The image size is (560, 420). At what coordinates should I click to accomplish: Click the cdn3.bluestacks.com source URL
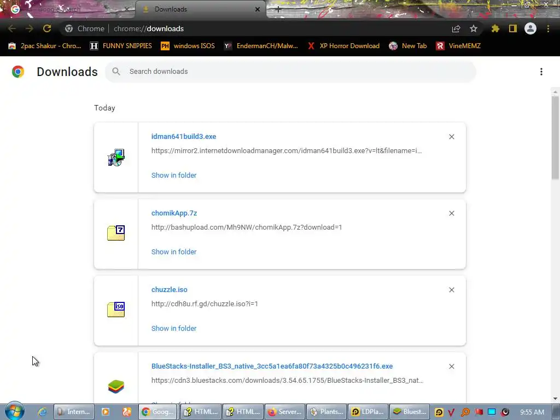287,381
